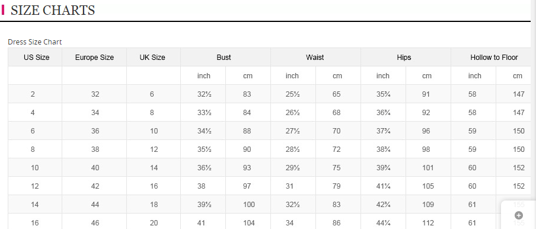Click the Europe Size column header
The image size is (536, 229).
94,57
